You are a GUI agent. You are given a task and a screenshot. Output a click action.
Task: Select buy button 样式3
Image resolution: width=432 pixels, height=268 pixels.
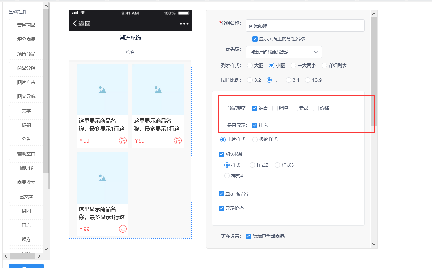pos(277,165)
